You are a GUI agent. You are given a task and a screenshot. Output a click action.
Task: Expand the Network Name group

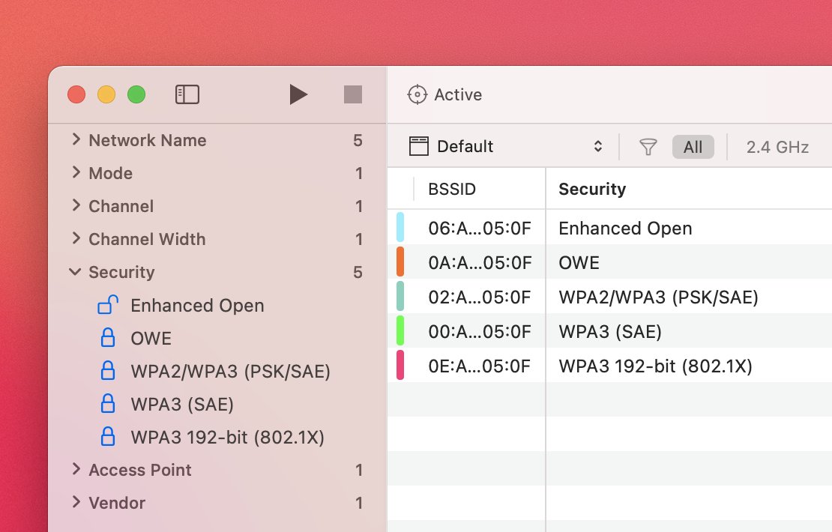click(74, 140)
